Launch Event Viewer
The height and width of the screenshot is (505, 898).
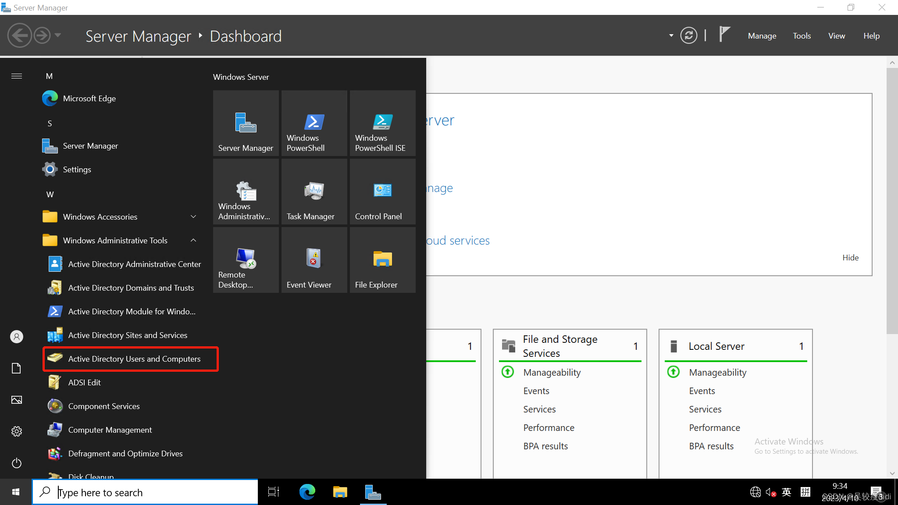[314, 260]
